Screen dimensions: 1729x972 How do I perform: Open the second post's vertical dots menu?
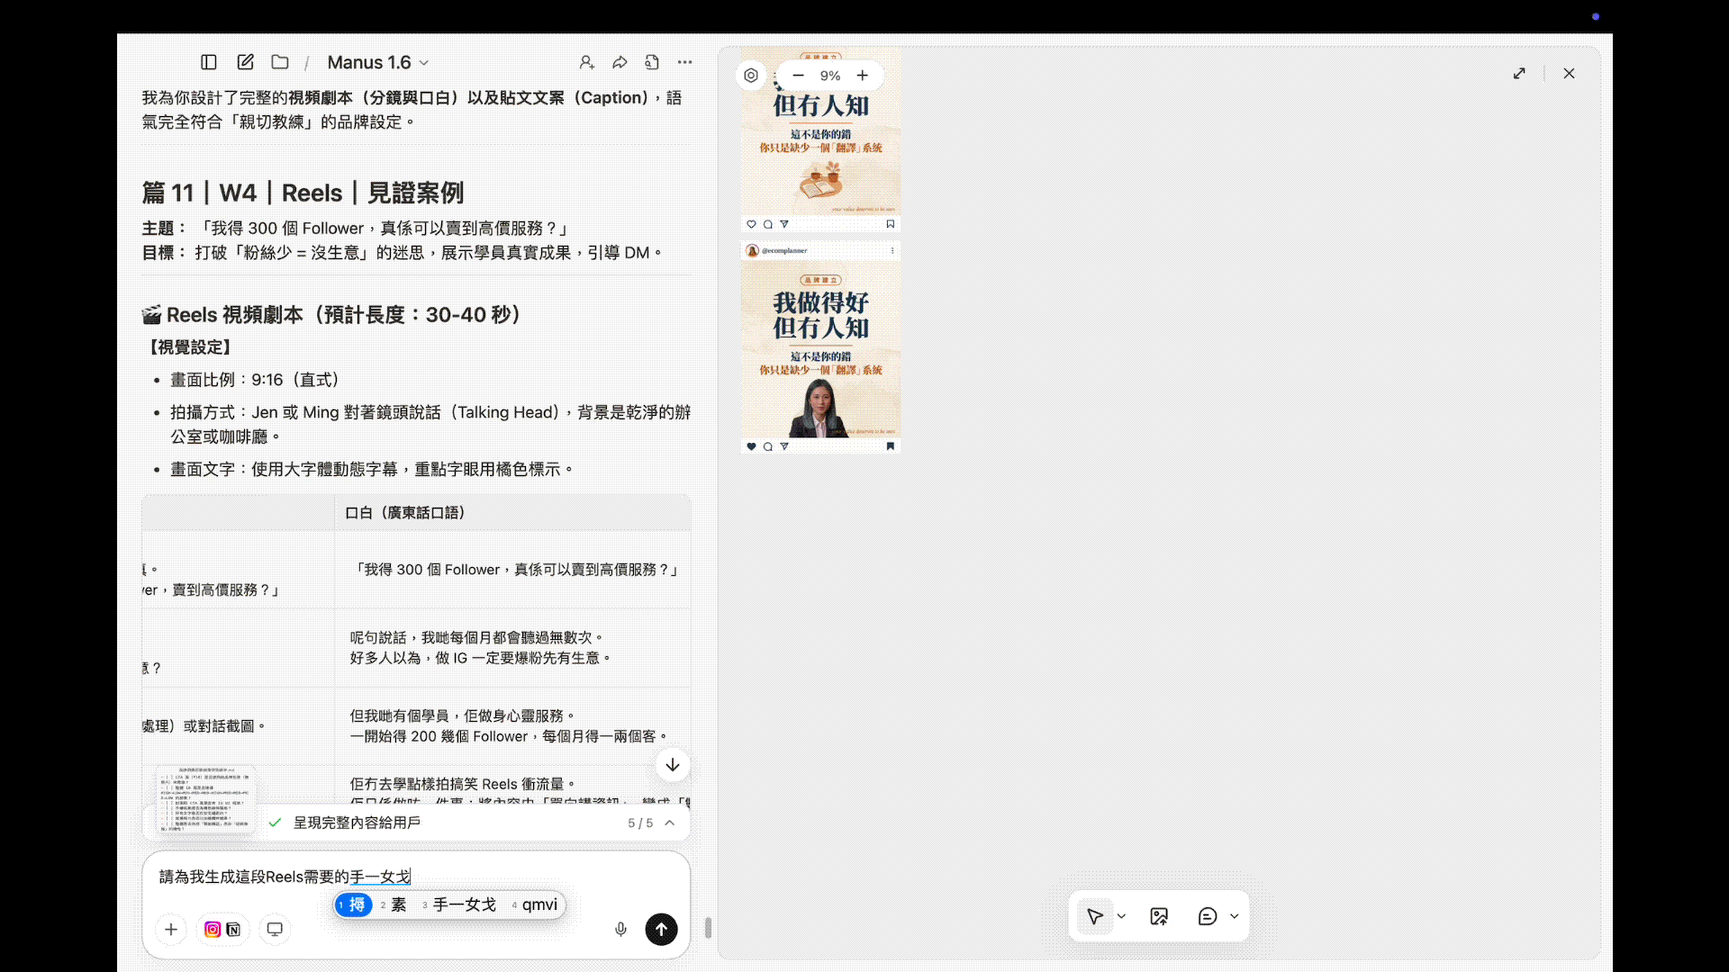[892, 250]
